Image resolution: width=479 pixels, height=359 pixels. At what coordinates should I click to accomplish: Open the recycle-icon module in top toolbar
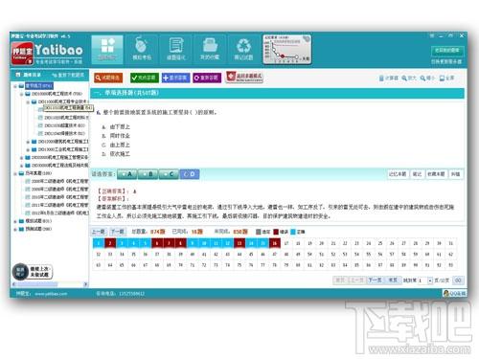[243, 49]
